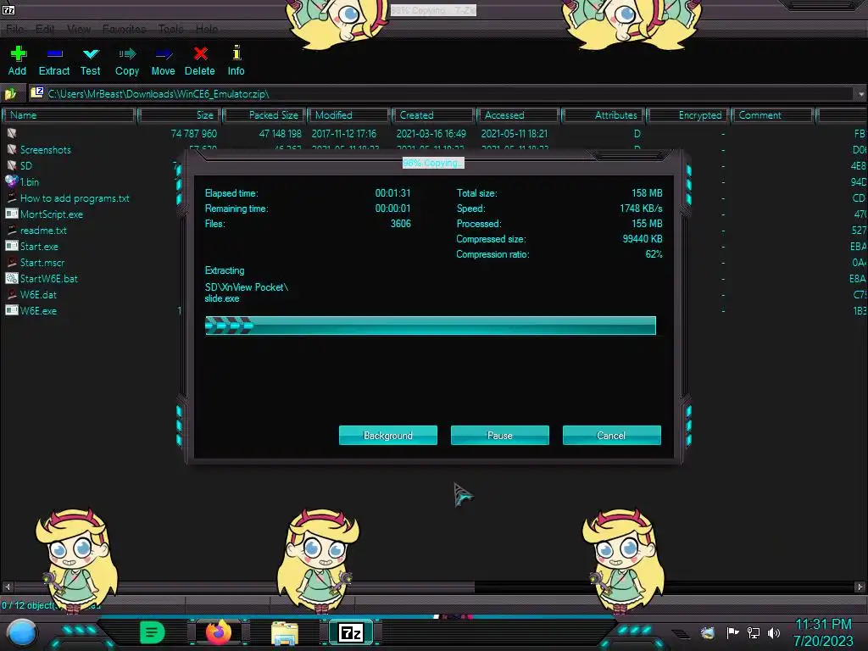Viewport: 868px width, 651px height.
Task: Open the green notes app on taskbar
Action: pyautogui.click(x=152, y=632)
